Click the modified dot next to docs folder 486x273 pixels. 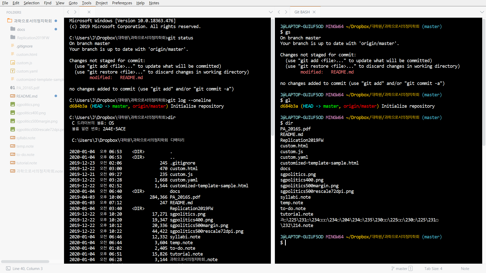tap(56, 29)
